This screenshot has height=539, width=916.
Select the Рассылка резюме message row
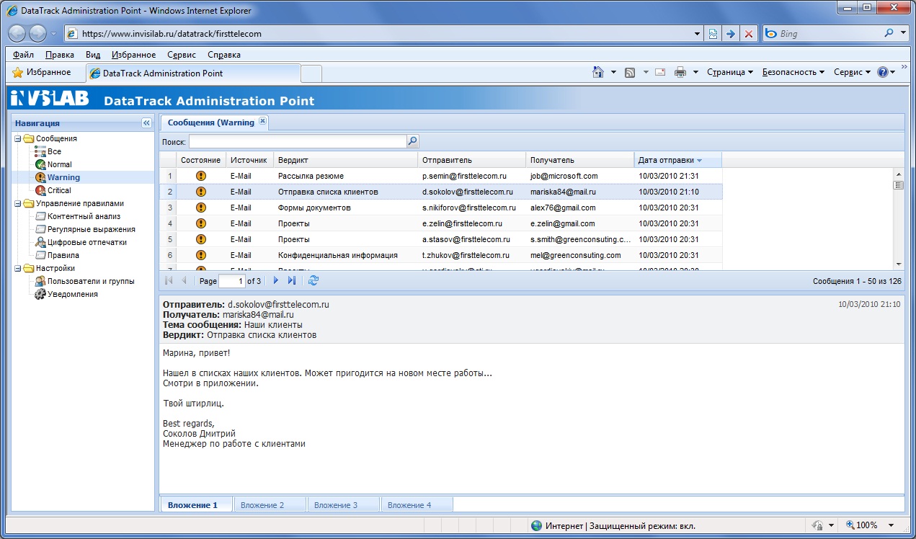coord(311,176)
